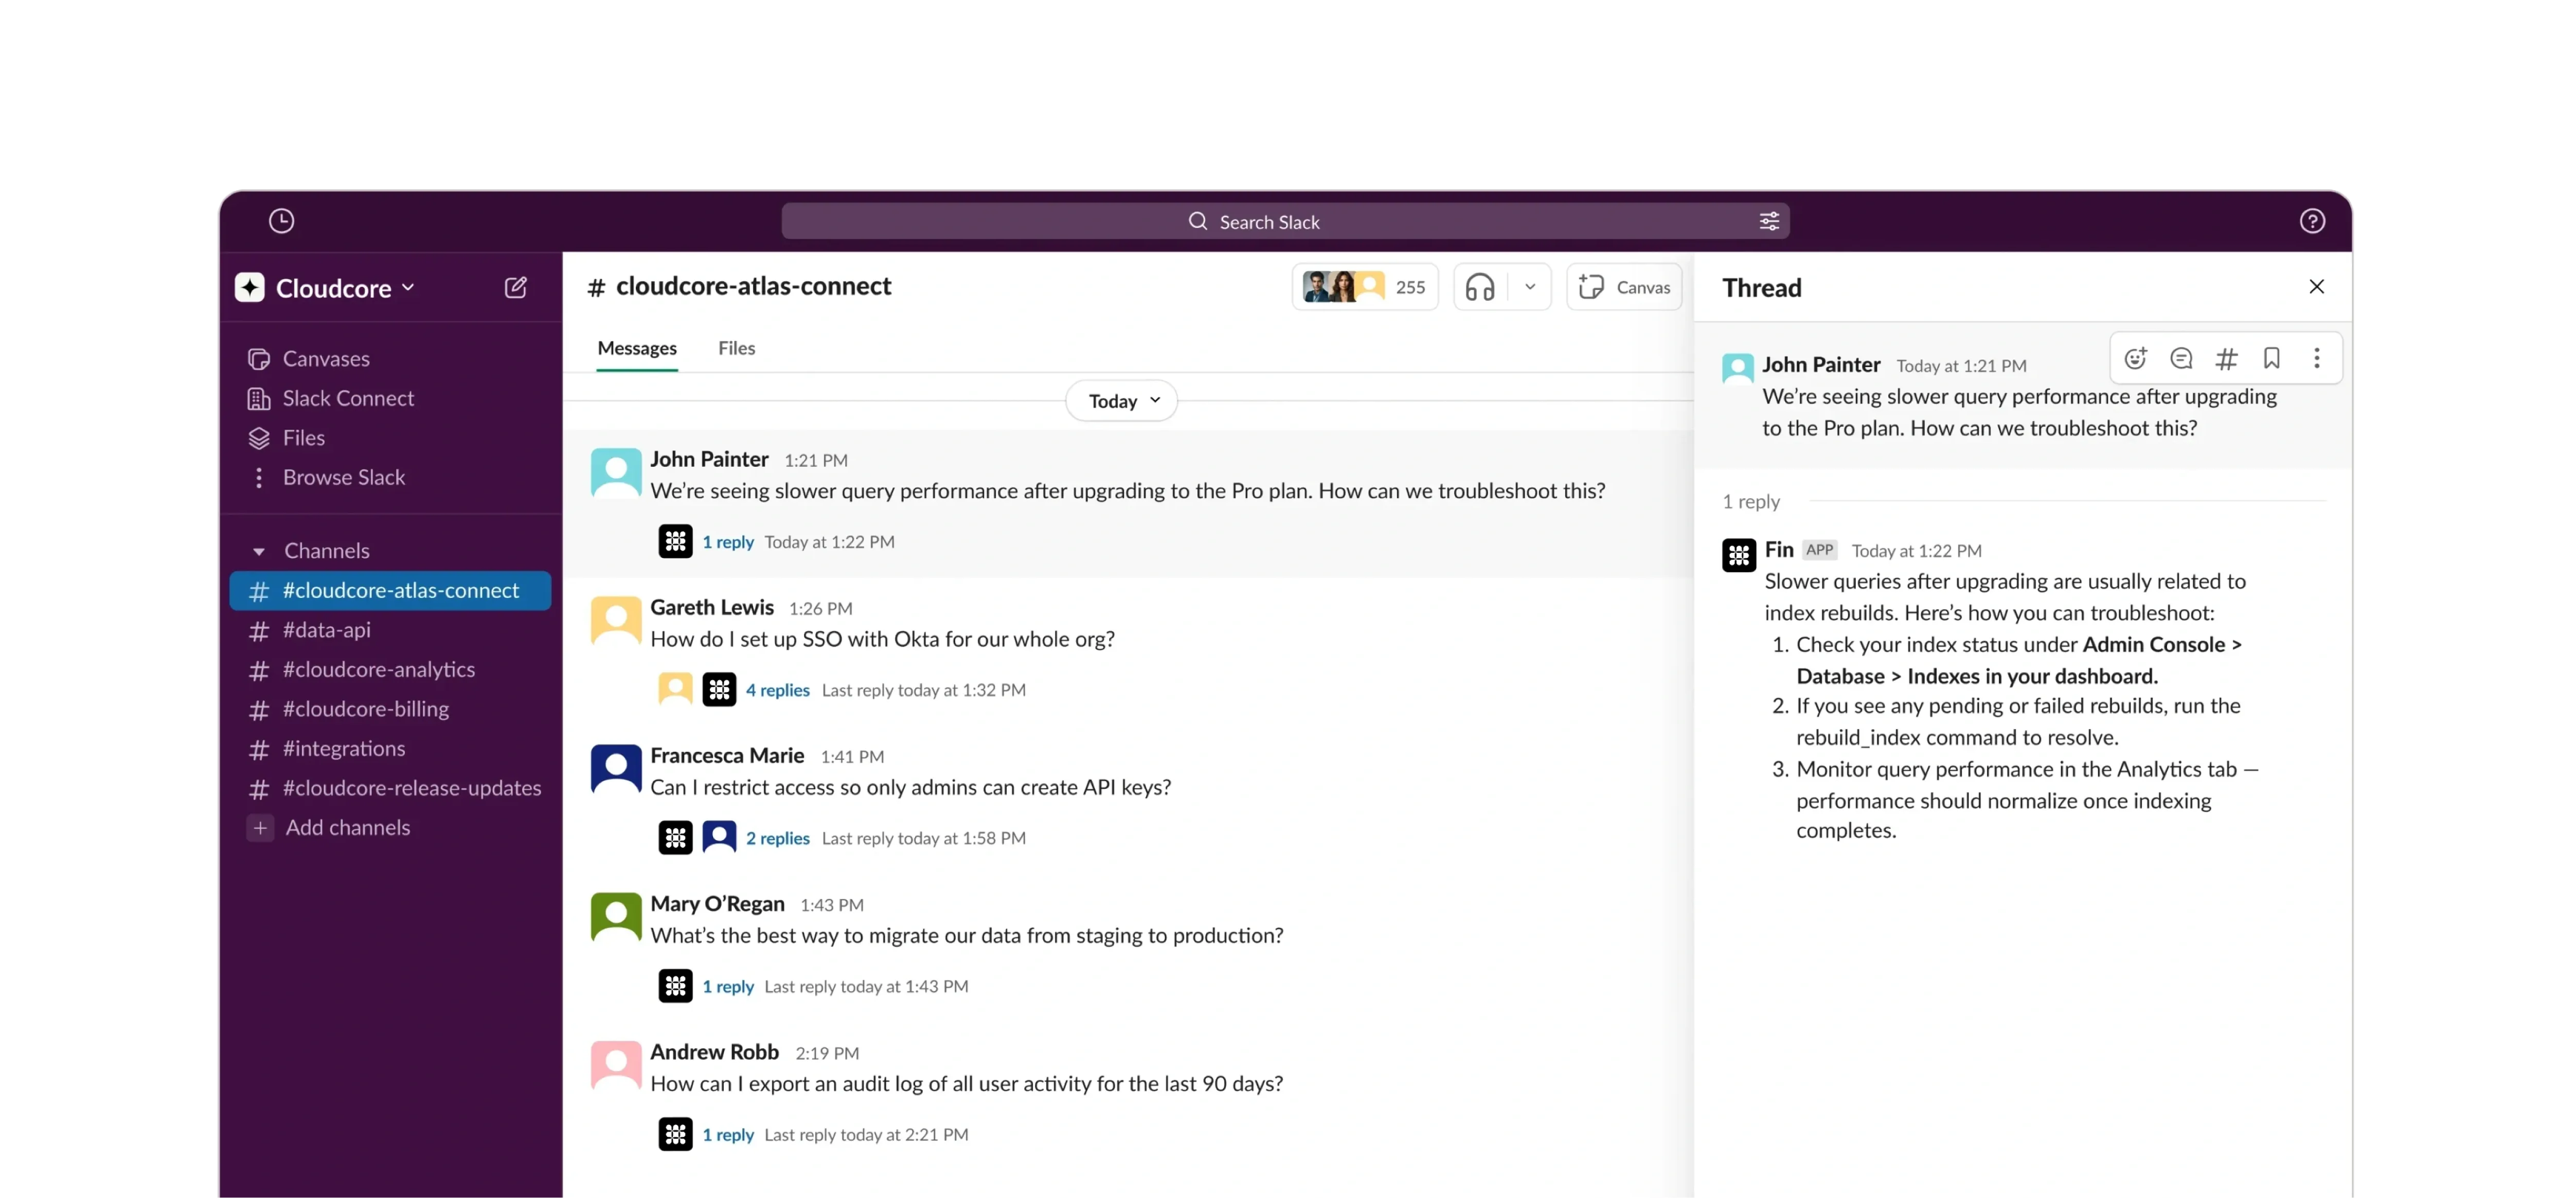The height and width of the screenshot is (1198, 2576).
Task: Click John Painter's avatar in message list
Action: click(616, 472)
